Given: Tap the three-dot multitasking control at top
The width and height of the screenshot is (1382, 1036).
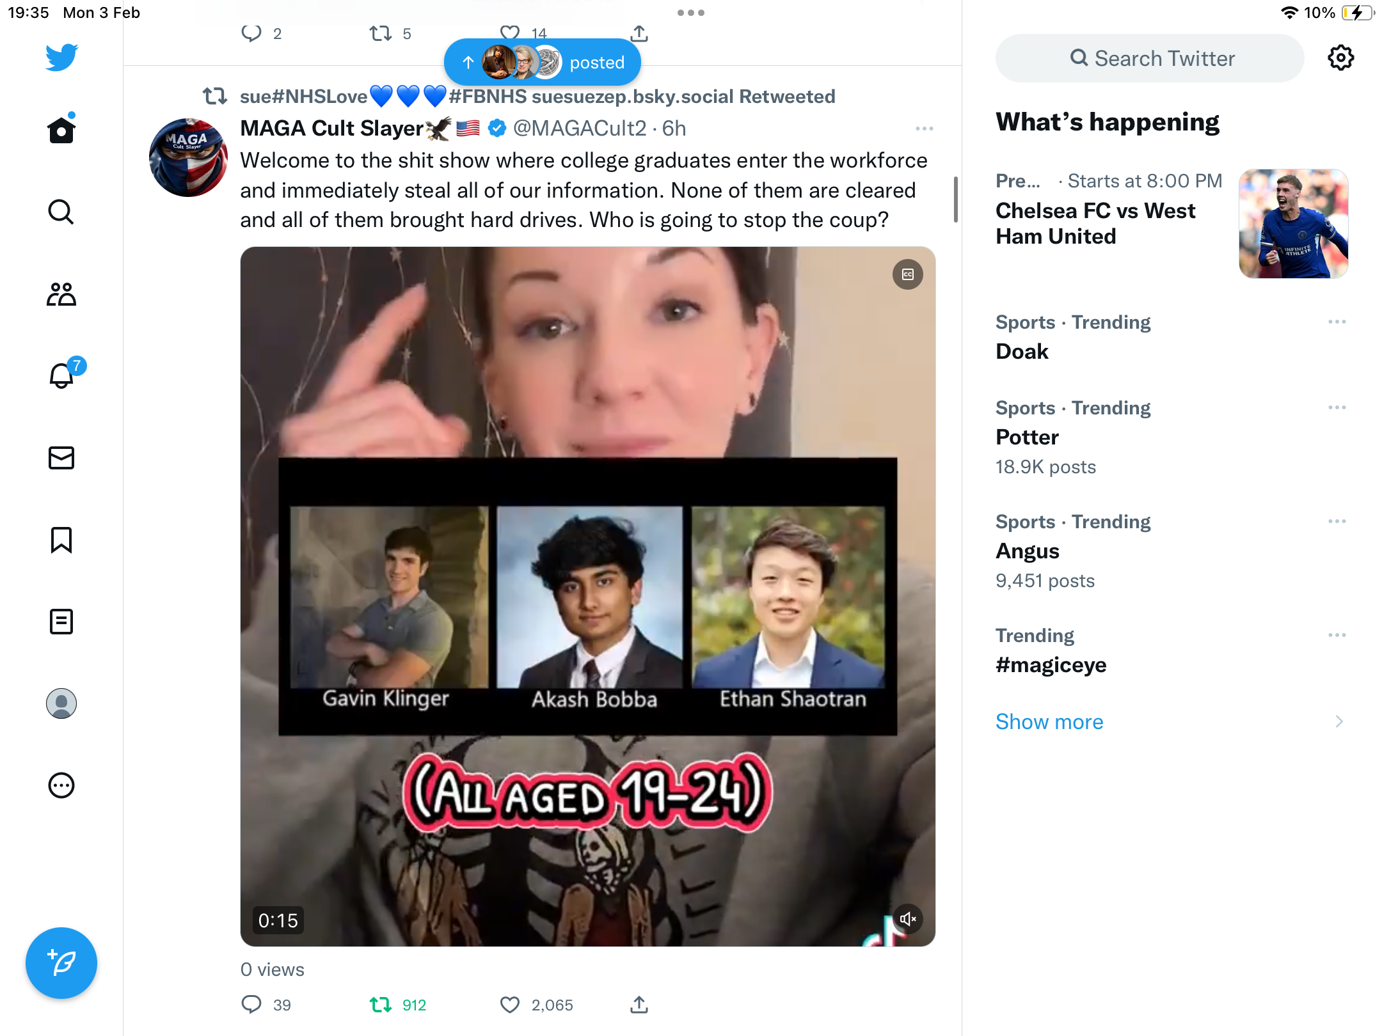Looking at the screenshot, I should tap(691, 13).
